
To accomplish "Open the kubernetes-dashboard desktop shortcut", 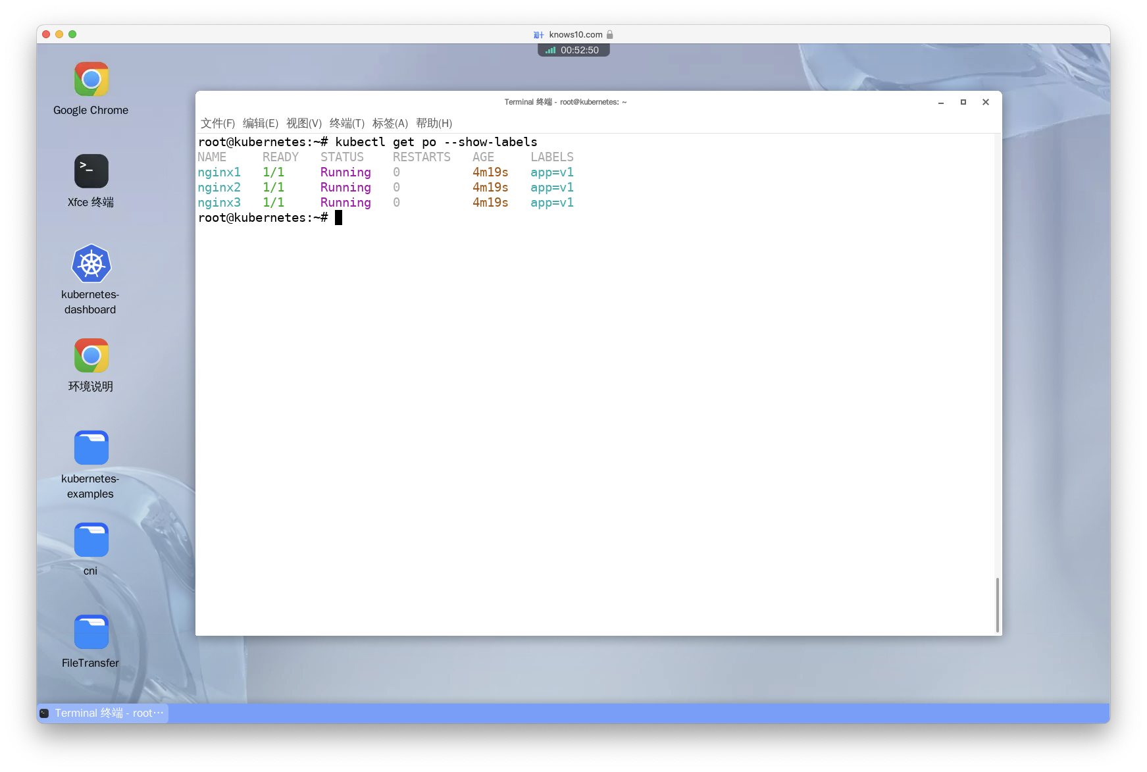I will pyautogui.click(x=91, y=264).
